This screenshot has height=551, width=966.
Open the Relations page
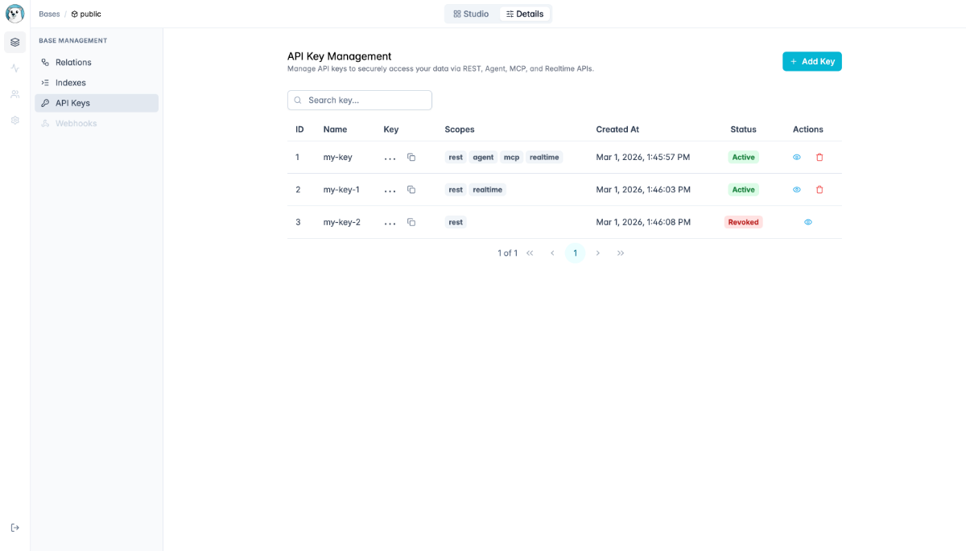[x=72, y=62]
